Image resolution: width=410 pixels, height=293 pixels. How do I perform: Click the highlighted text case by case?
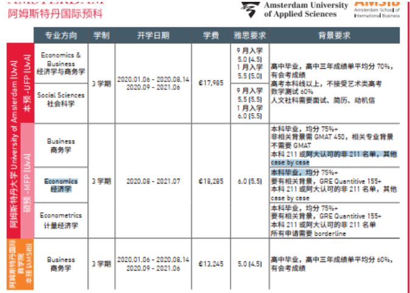[290, 163]
